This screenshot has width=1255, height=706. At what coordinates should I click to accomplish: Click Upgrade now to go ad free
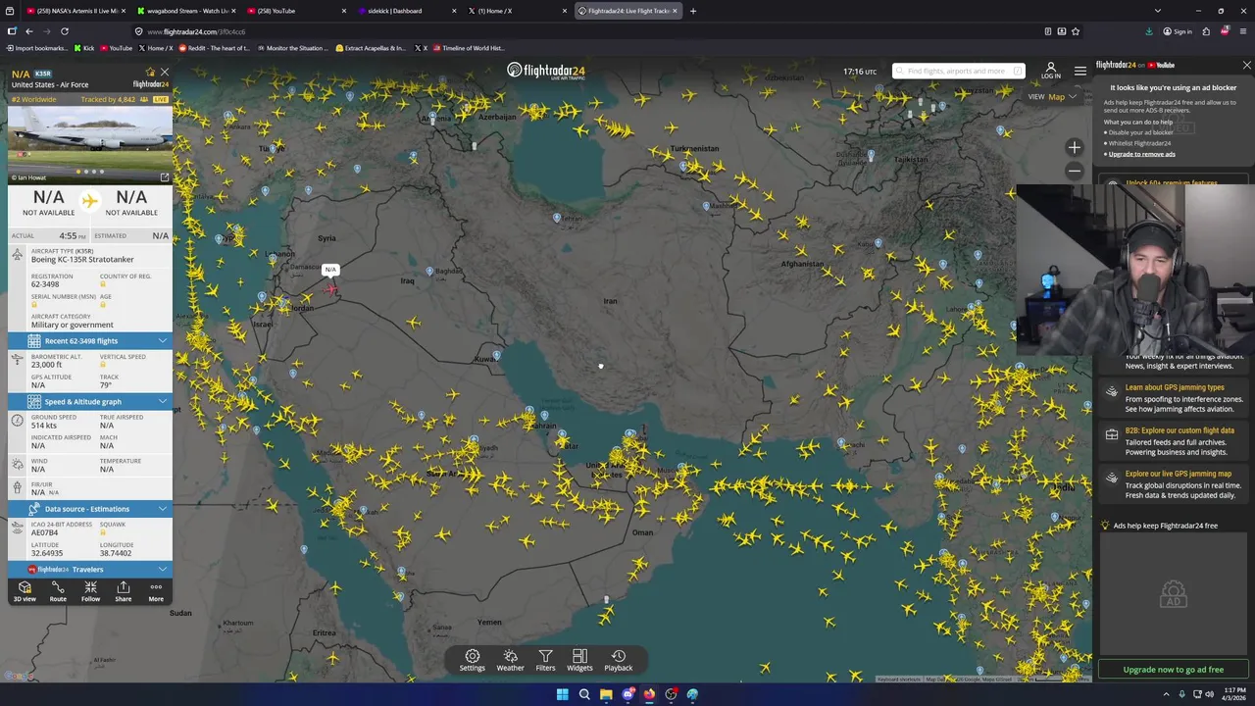click(x=1174, y=670)
